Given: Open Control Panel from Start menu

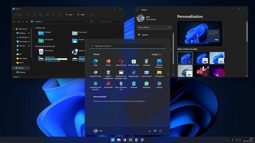Looking at the screenshot, I should point(146,74).
